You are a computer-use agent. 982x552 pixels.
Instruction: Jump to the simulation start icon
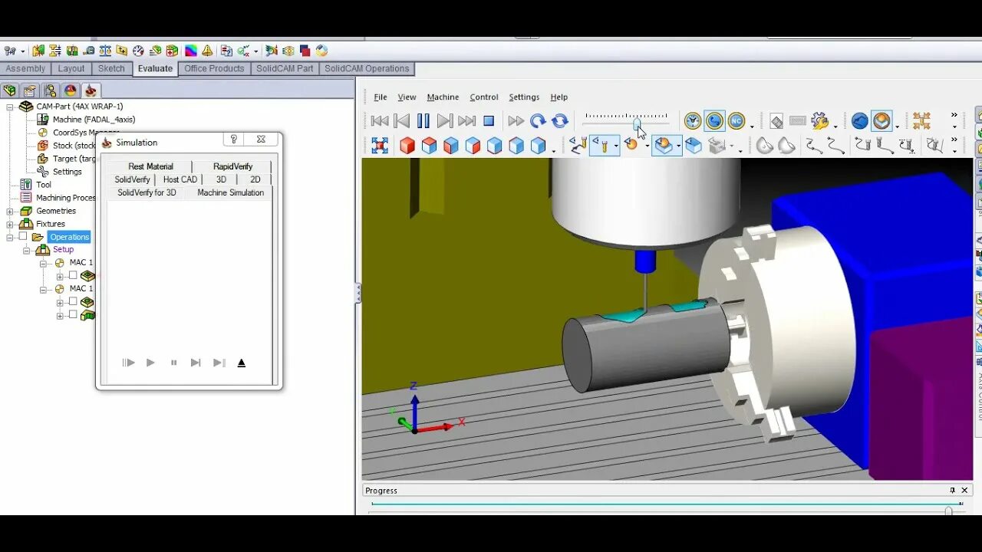point(380,121)
